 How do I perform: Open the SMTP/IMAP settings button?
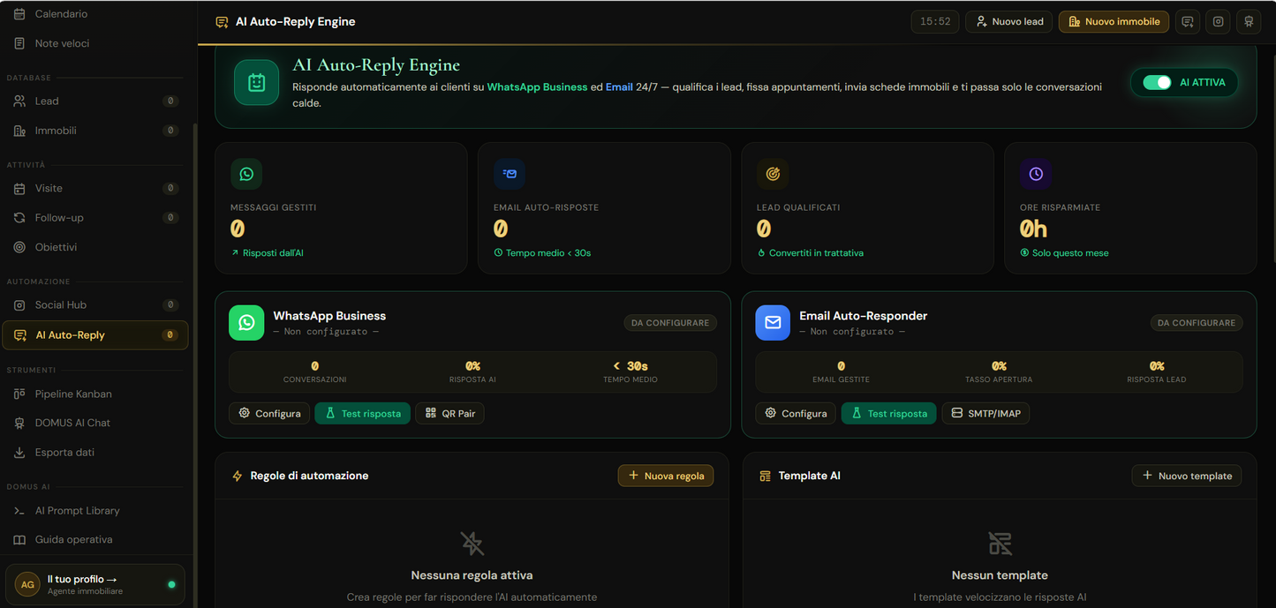[985, 413]
